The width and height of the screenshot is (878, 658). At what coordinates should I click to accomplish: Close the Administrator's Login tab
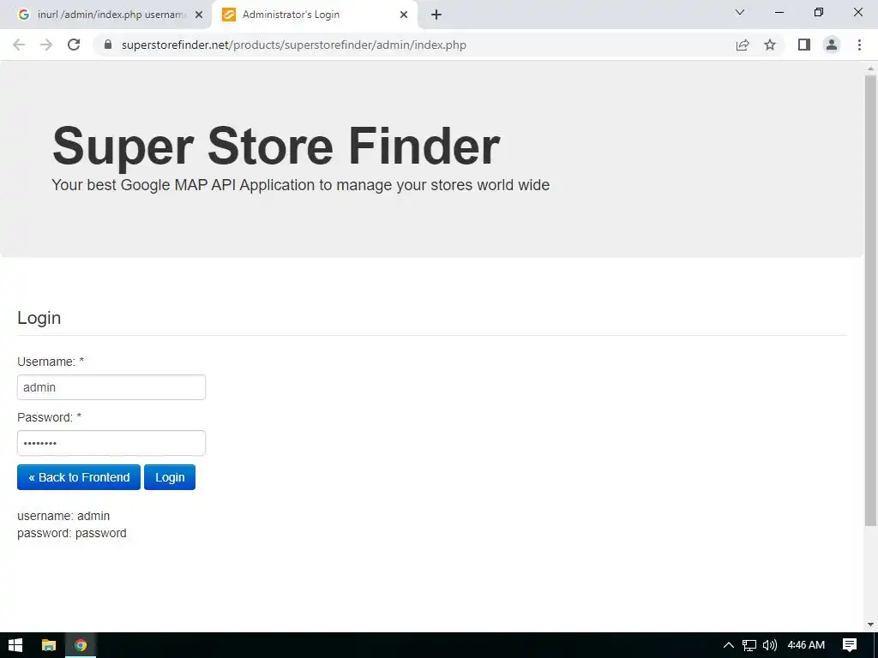(x=404, y=15)
